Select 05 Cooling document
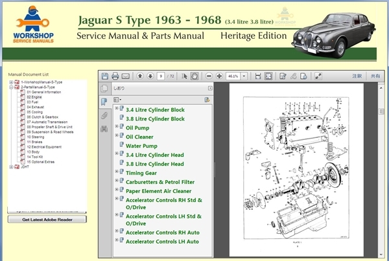Viewport: 389px width, 261px height. (35, 112)
